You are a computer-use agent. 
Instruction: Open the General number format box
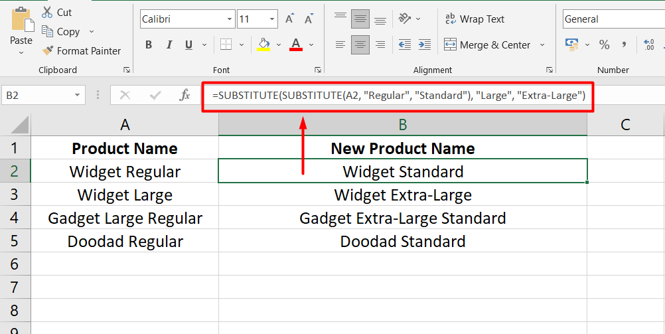click(x=614, y=19)
